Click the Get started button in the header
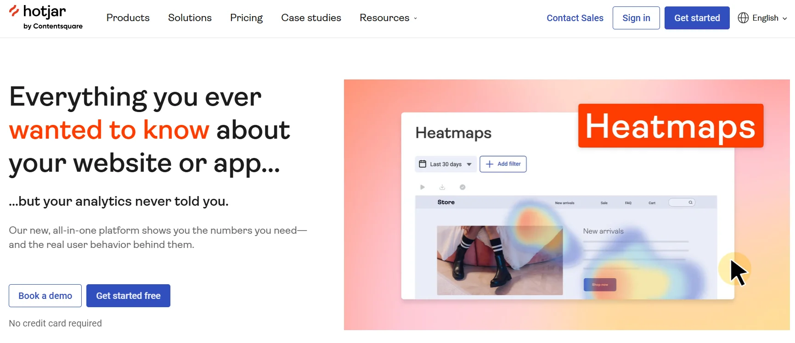 pos(697,18)
